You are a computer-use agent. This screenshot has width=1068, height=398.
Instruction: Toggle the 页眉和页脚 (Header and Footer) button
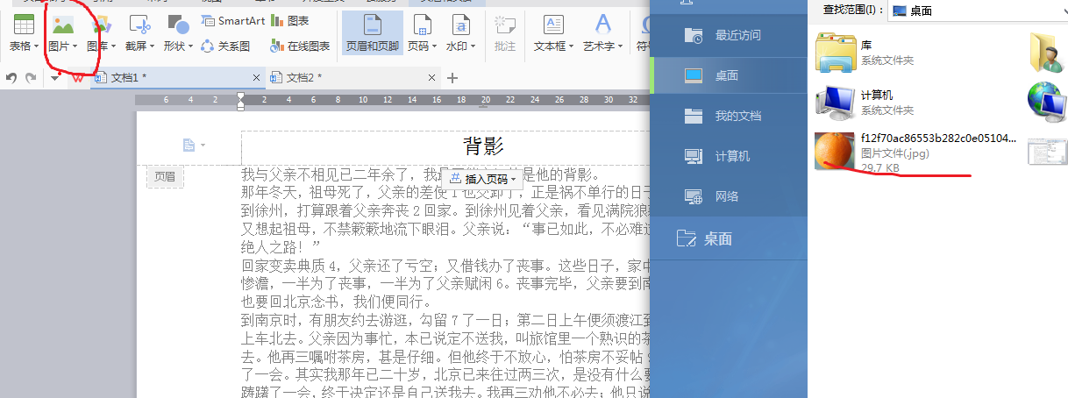(x=373, y=33)
